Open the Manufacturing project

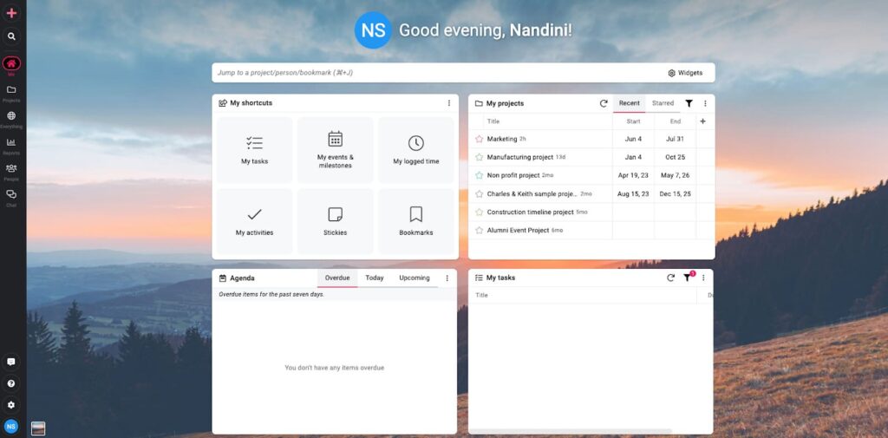click(x=520, y=157)
